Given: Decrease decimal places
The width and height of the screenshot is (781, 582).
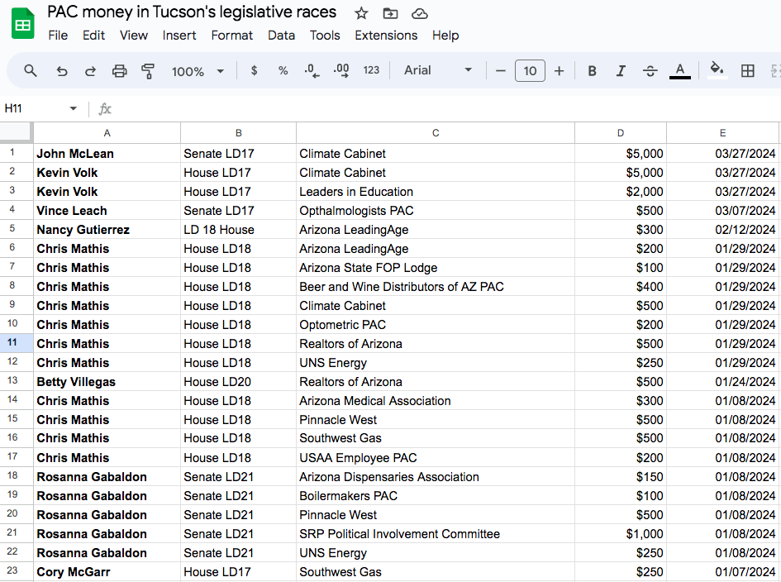Looking at the screenshot, I should pos(312,71).
